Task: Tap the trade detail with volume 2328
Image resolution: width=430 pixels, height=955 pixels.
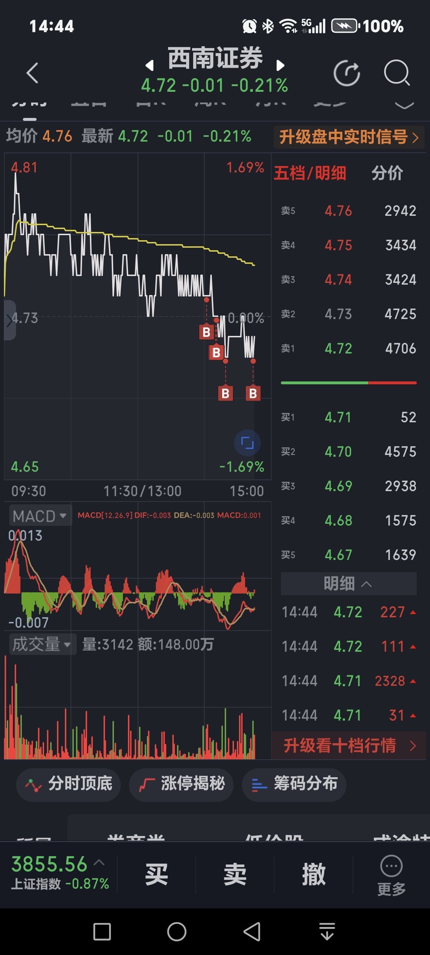Action: pos(349,681)
